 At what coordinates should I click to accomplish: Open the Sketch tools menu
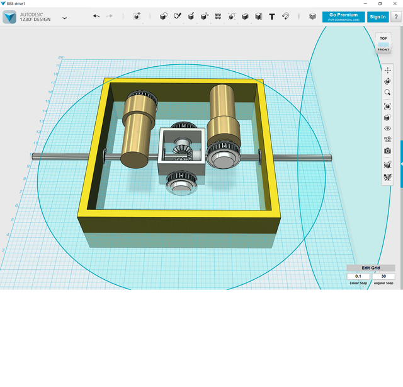tap(178, 16)
